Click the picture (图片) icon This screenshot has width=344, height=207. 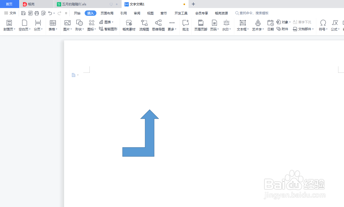pos(67,23)
